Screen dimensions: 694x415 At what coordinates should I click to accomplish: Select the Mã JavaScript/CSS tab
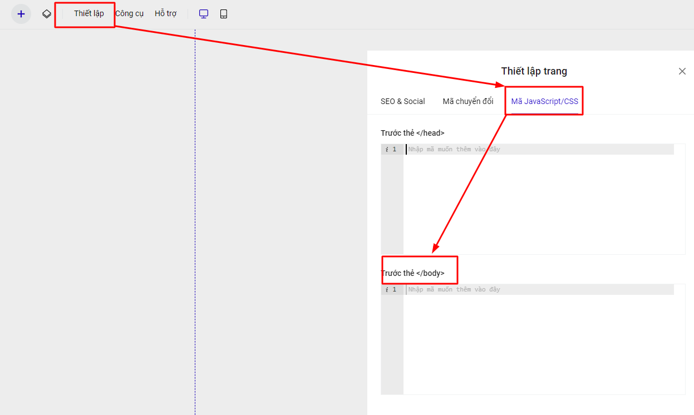coord(544,101)
